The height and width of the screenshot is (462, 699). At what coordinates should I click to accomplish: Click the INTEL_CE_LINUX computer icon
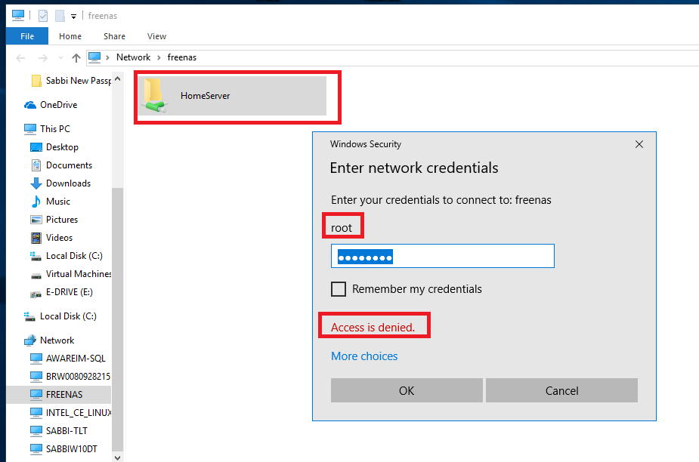[36, 413]
